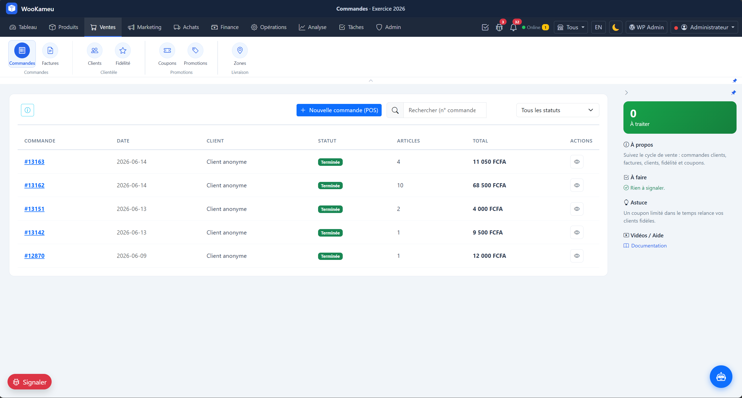
Task: Click the Online status indicator
Action: pyautogui.click(x=535, y=27)
